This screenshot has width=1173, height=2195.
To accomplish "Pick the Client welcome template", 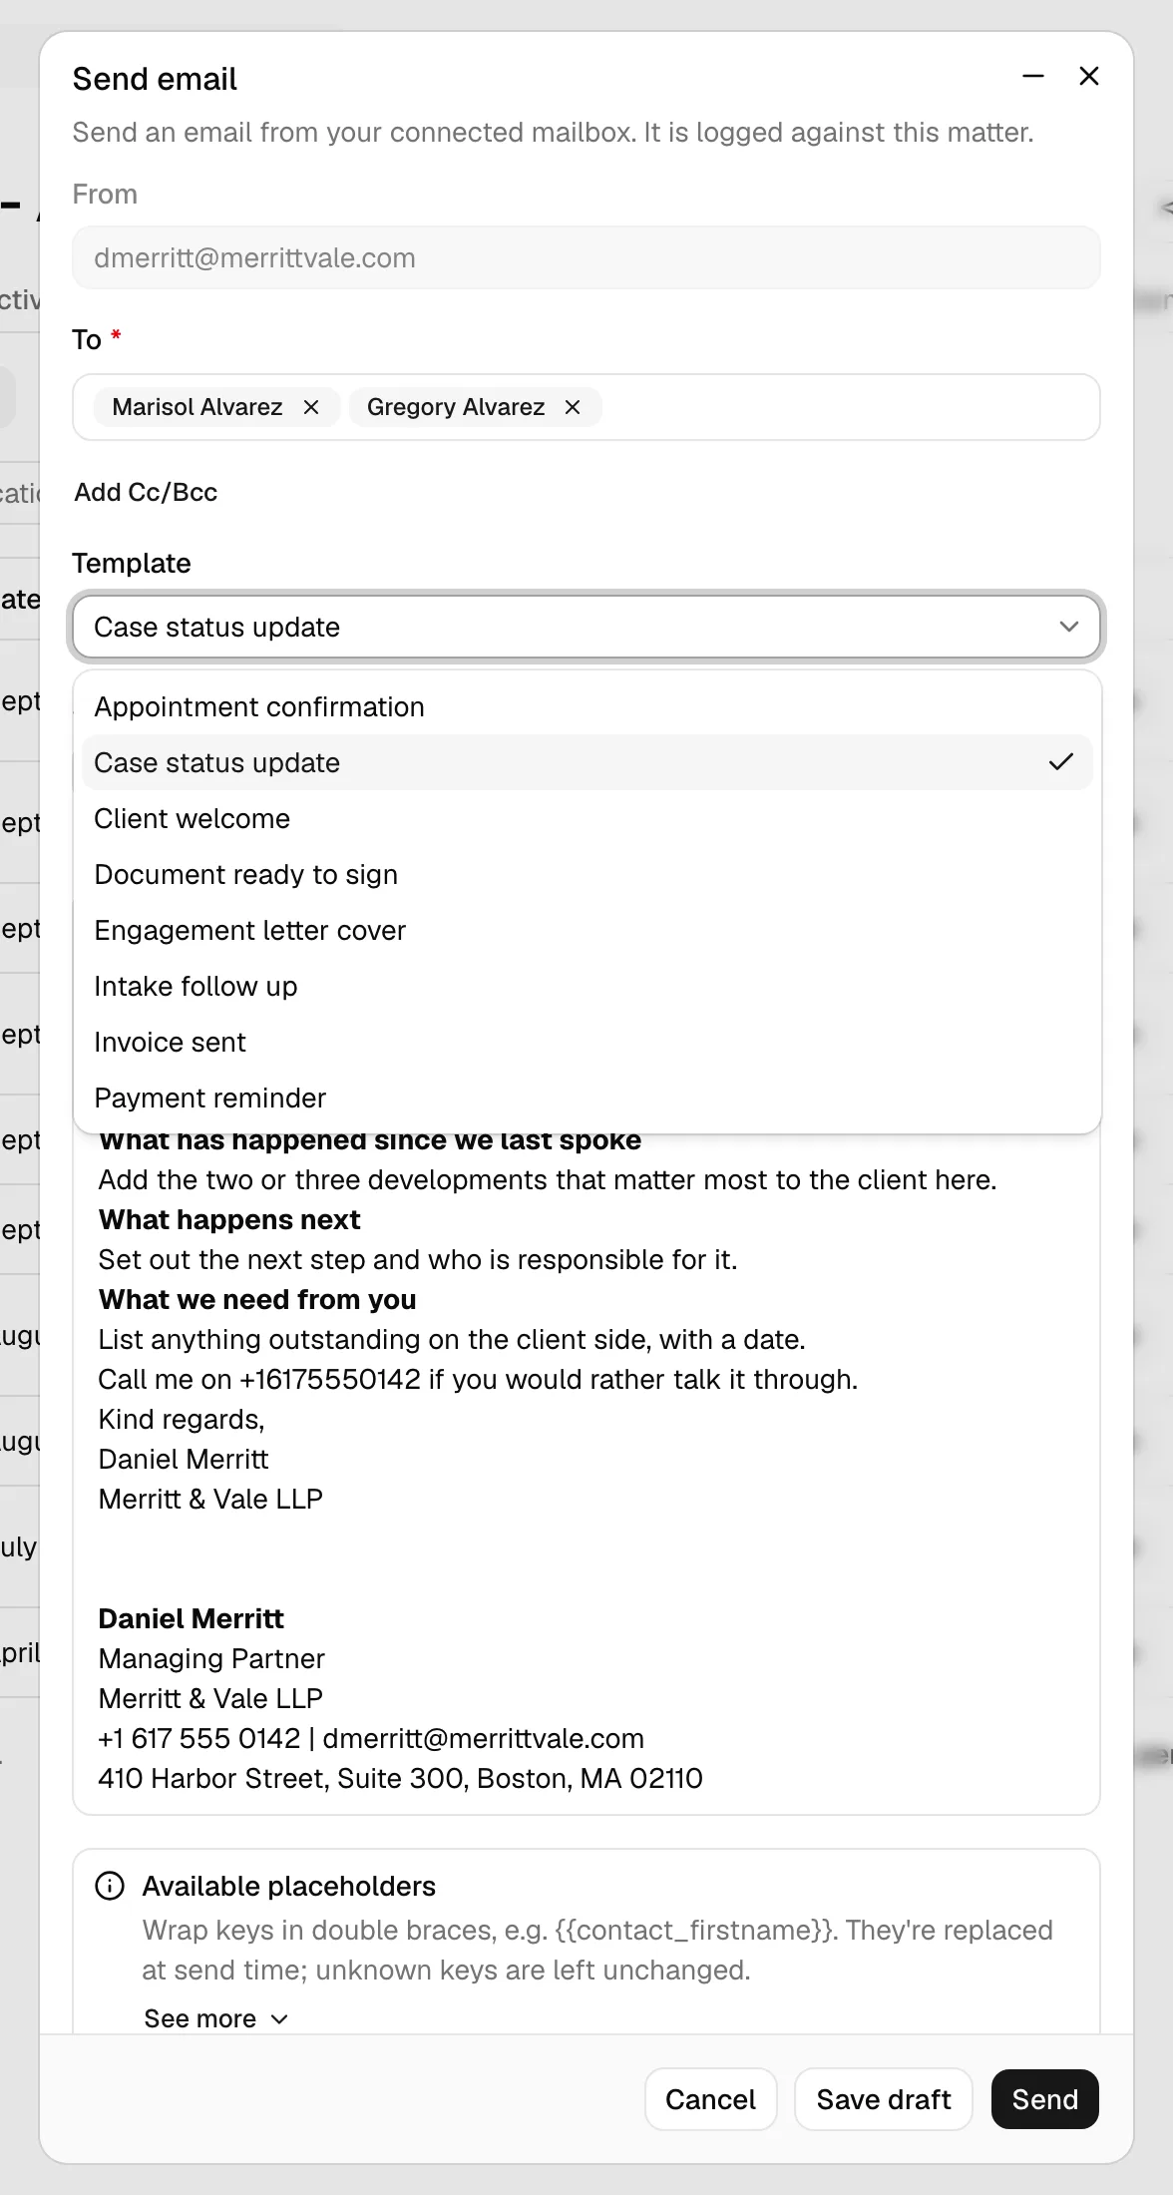I will tap(586, 818).
